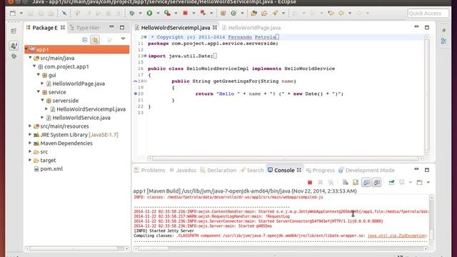Click the Outline icon in right trim bar

click(x=443, y=41)
